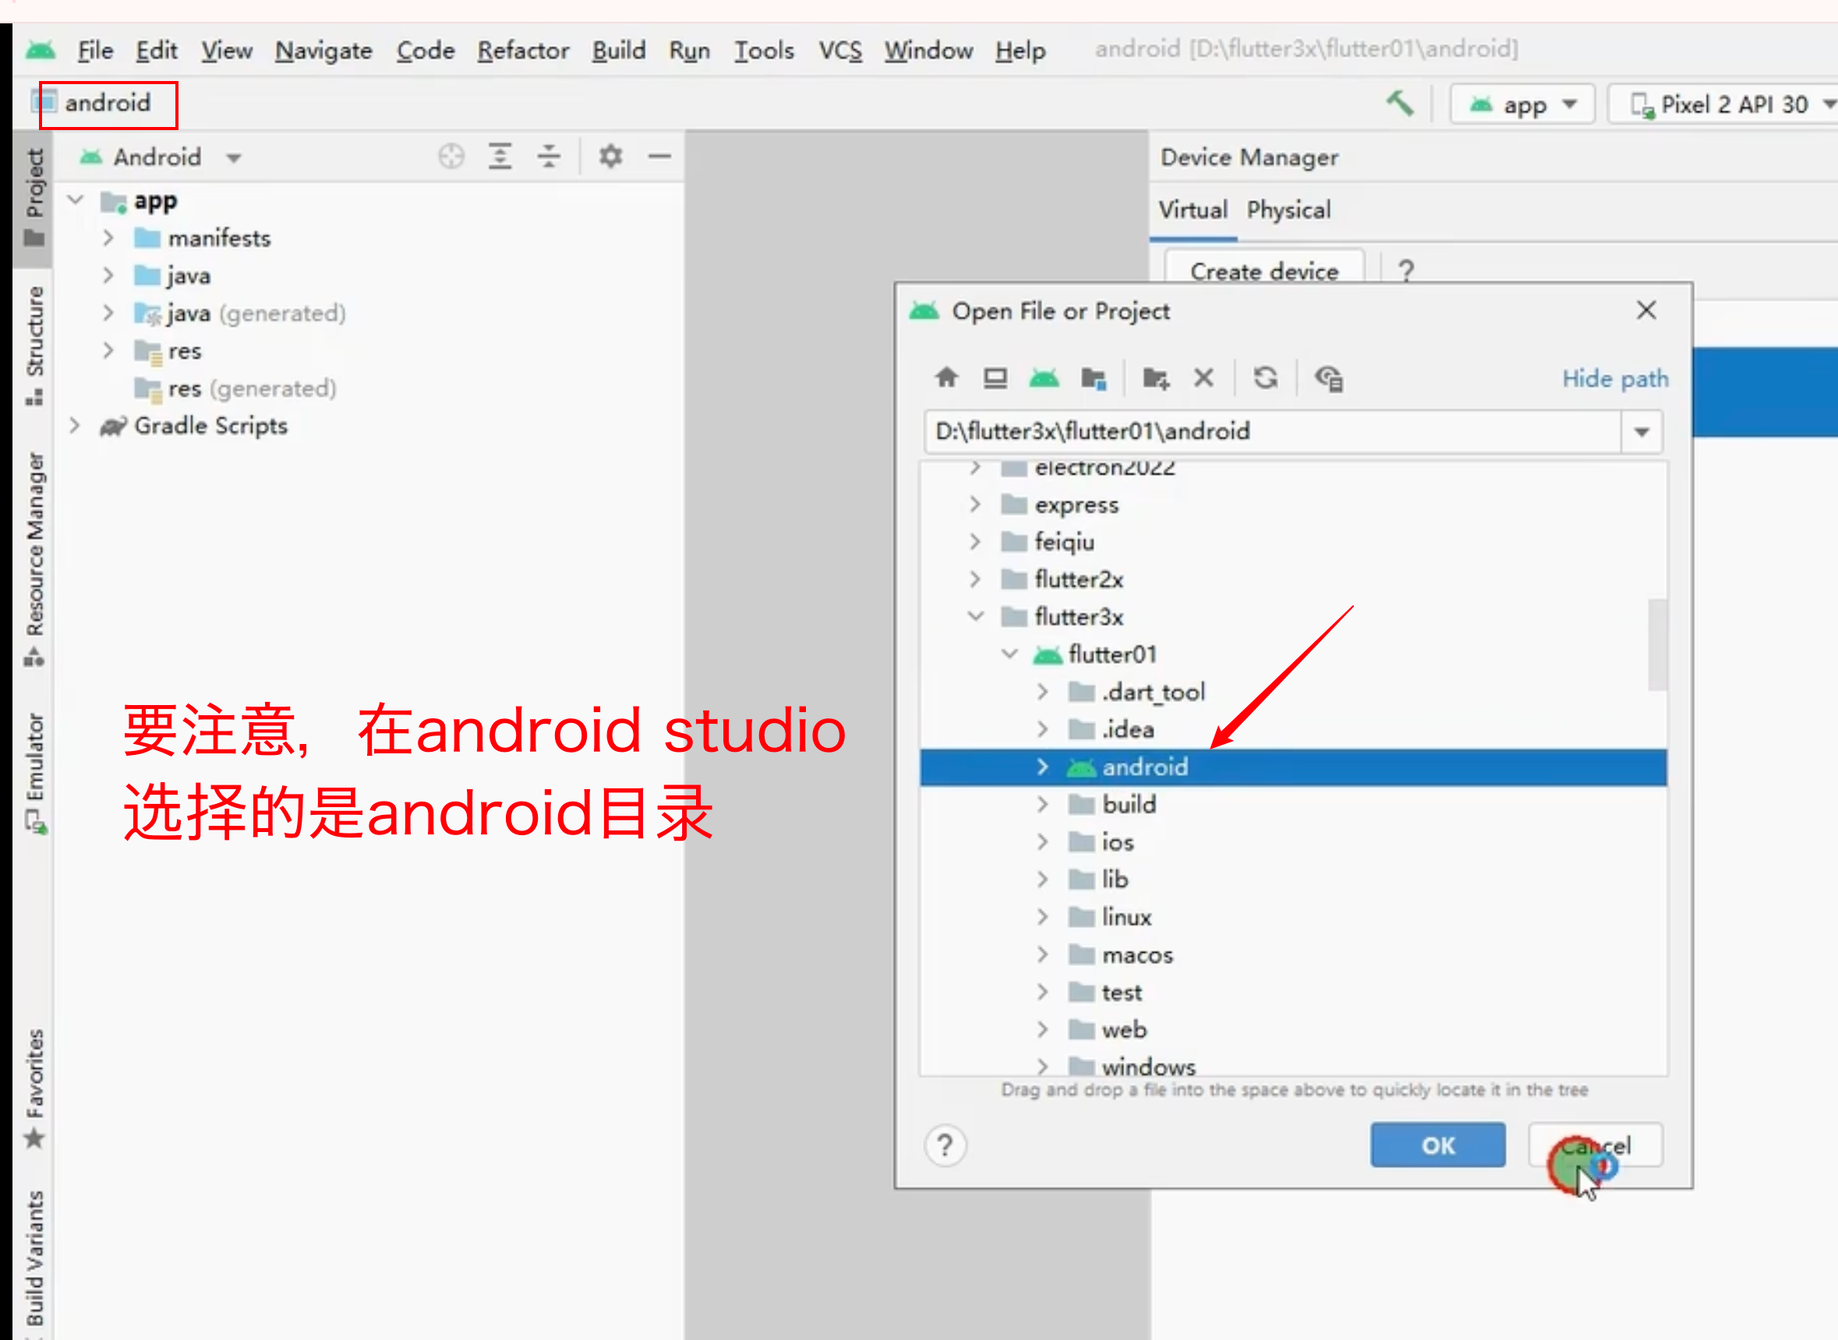This screenshot has width=1838, height=1340.
Task: Click the Module directory icon in dialog
Action: pos(1093,378)
